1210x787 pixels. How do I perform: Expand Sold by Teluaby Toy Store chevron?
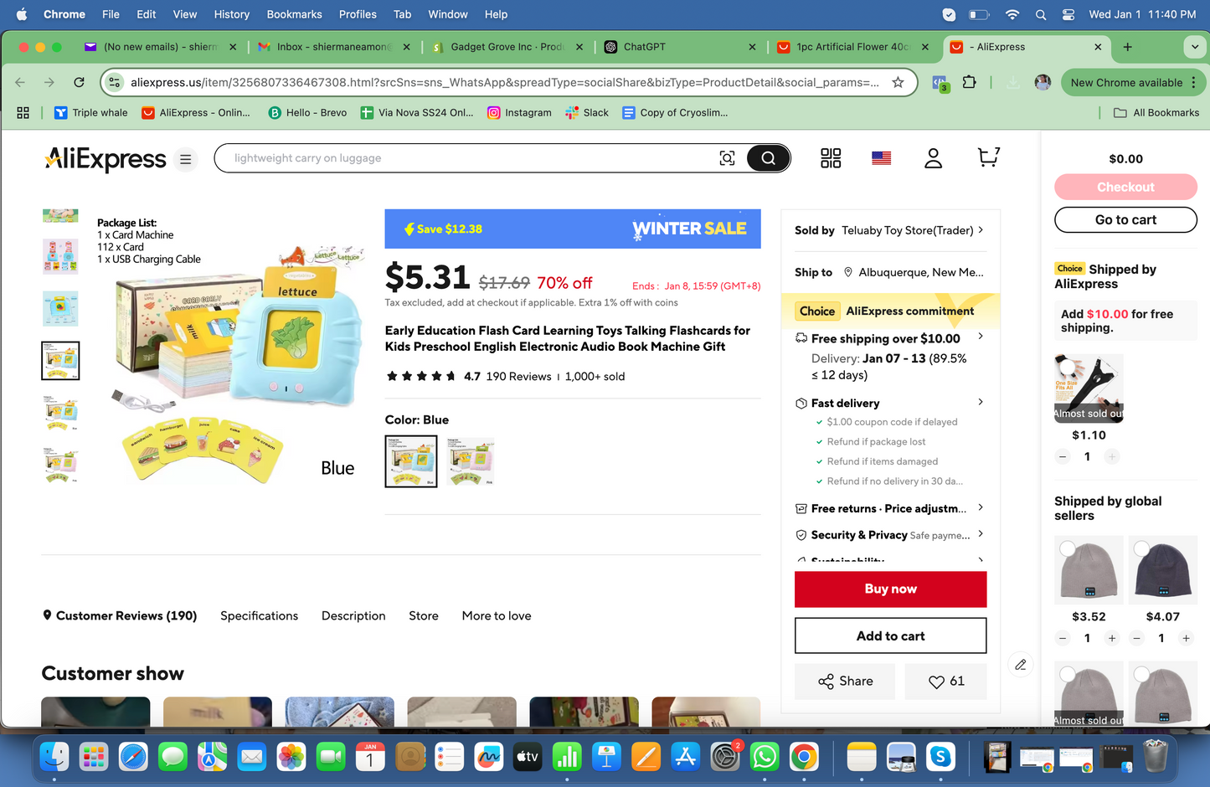(x=981, y=229)
